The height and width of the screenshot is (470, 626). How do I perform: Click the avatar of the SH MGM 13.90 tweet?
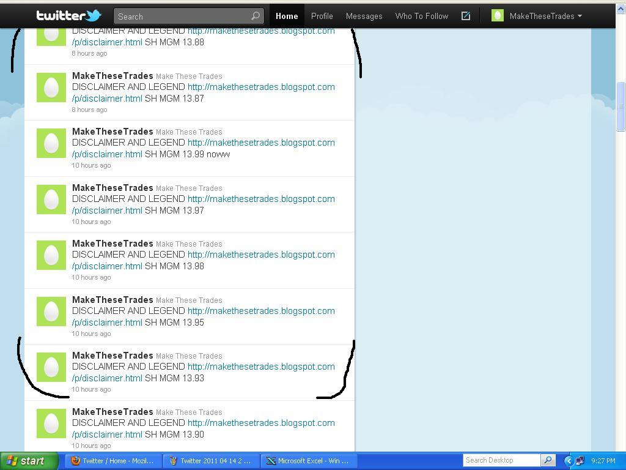tap(51, 423)
